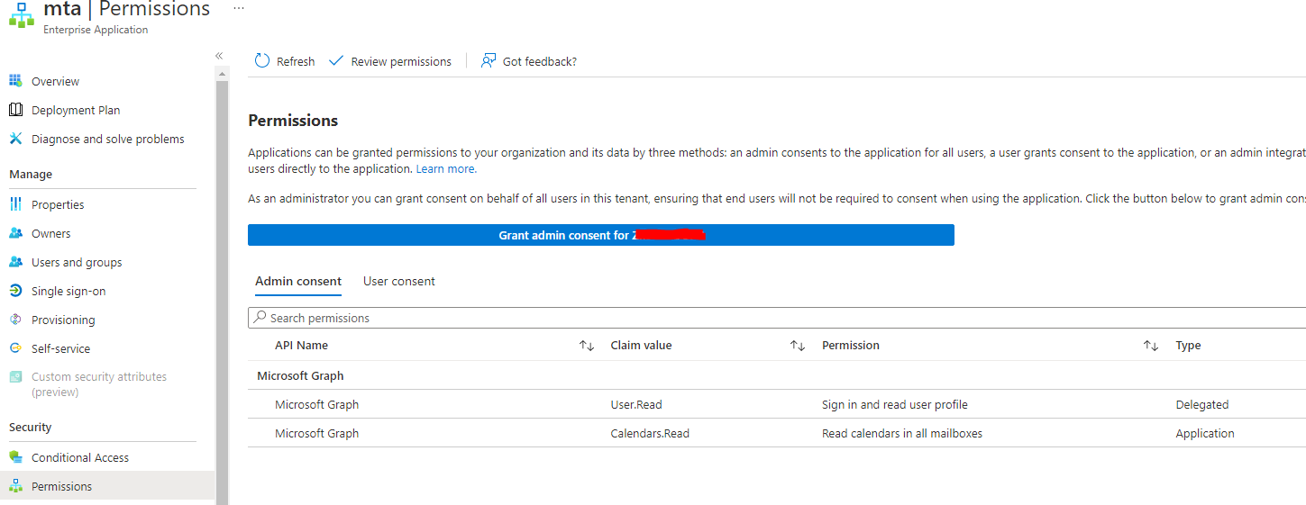The image size is (1306, 505).
Task: Open Provisioning settings
Action: 63,320
